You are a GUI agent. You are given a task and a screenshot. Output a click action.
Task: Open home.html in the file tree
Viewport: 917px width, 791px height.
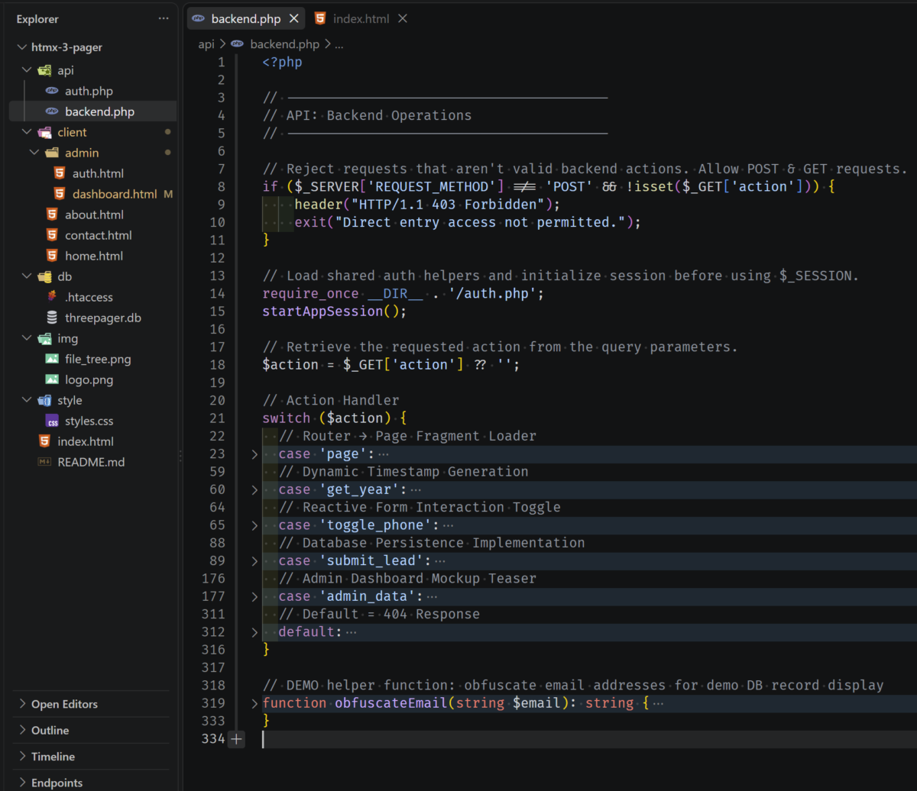click(95, 256)
